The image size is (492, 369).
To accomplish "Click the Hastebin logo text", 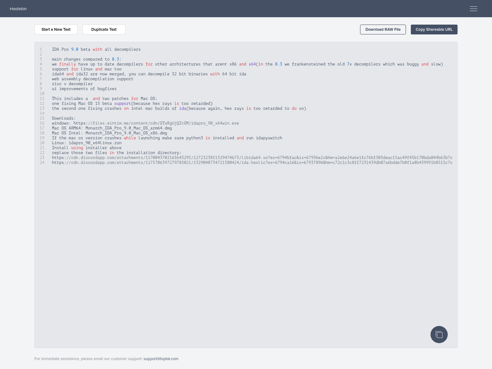I will [x=18, y=9].
